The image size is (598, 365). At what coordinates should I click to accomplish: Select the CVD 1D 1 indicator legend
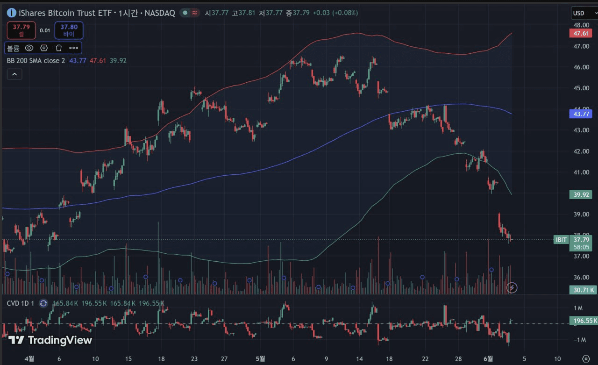click(21, 303)
